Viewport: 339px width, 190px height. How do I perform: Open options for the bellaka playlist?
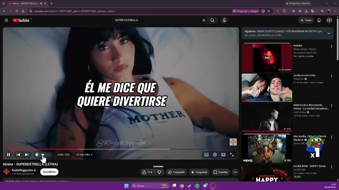[332, 46]
